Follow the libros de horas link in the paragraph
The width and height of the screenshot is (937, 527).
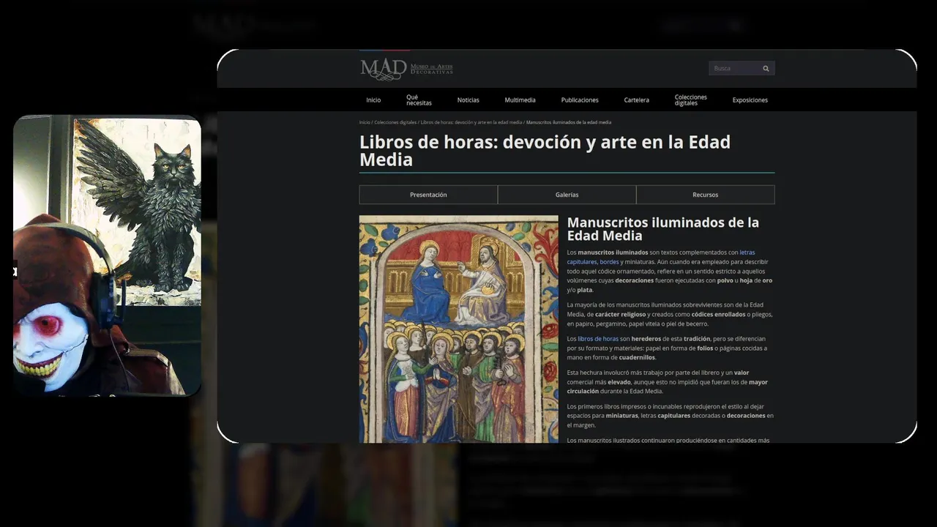pos(598,339)
